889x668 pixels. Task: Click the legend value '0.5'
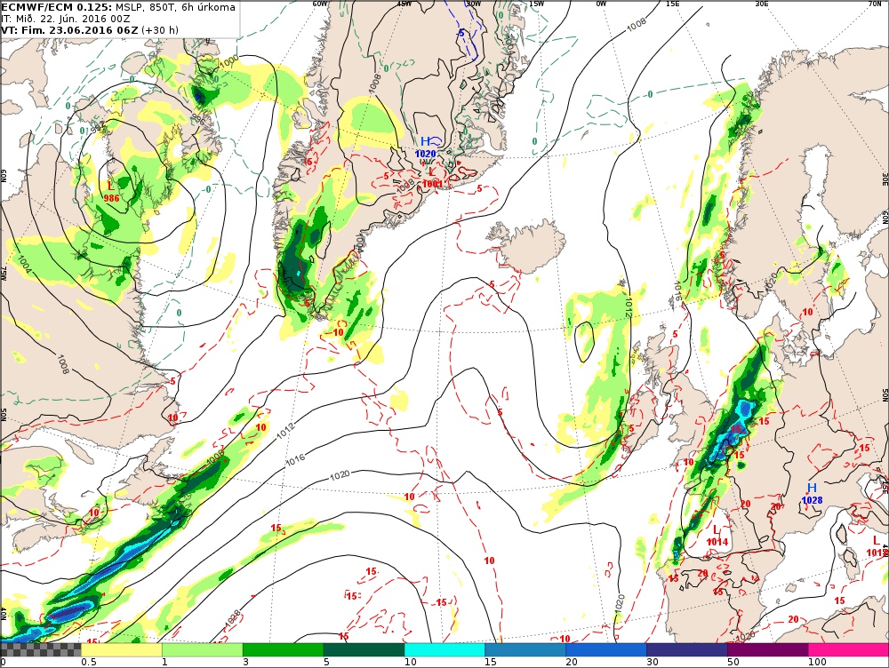pyautogui.click(x=88, y=662)
